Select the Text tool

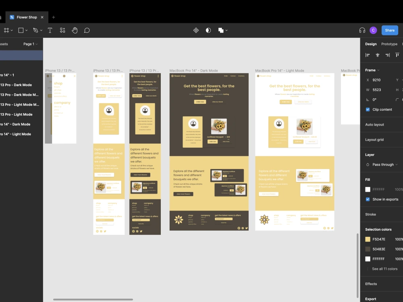point(50,30)
